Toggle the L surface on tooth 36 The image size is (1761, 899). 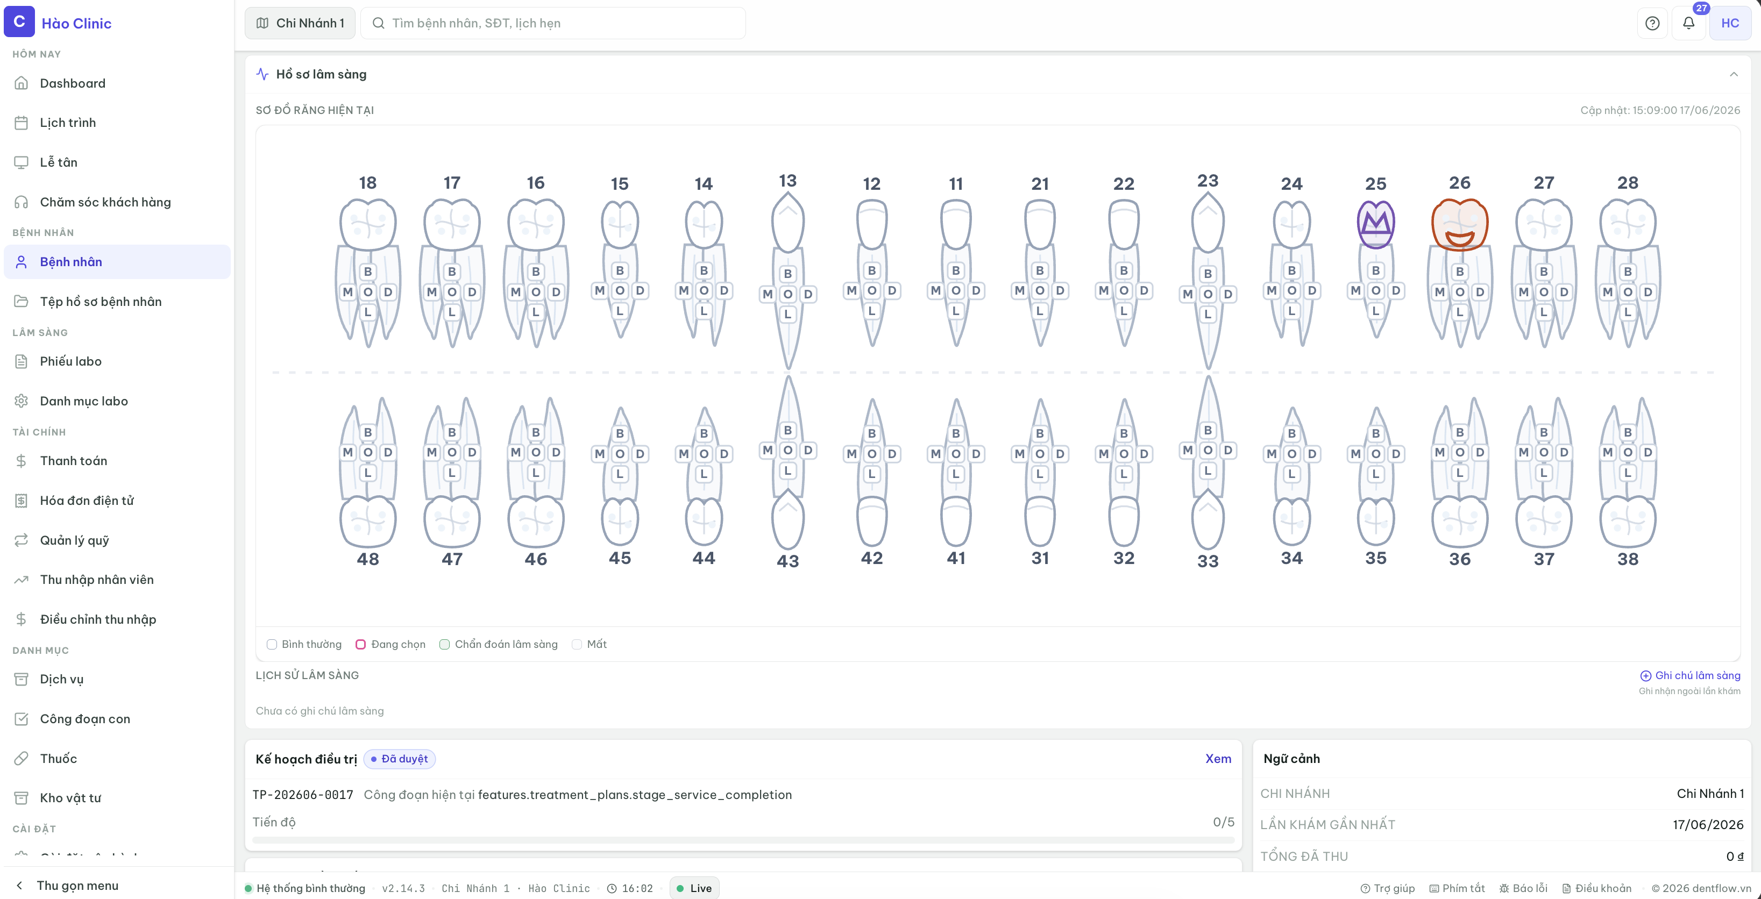tap(1460, 473)
